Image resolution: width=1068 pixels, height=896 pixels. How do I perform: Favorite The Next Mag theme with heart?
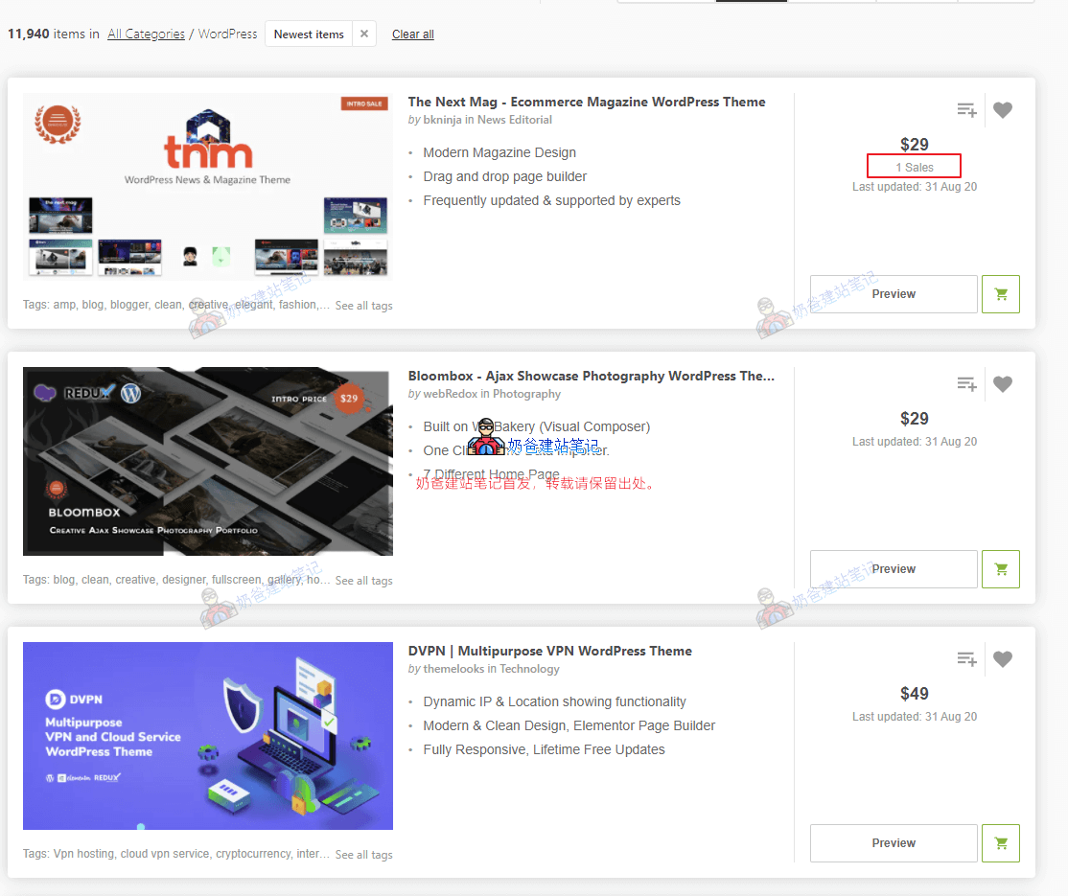coord(1003,110)
